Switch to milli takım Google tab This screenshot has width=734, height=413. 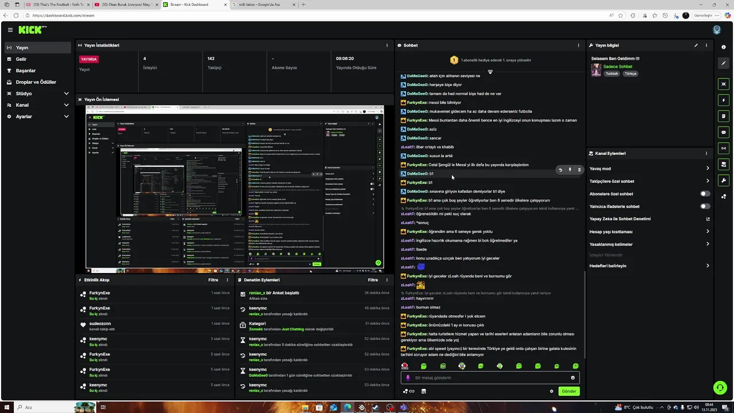click(263, 5)
